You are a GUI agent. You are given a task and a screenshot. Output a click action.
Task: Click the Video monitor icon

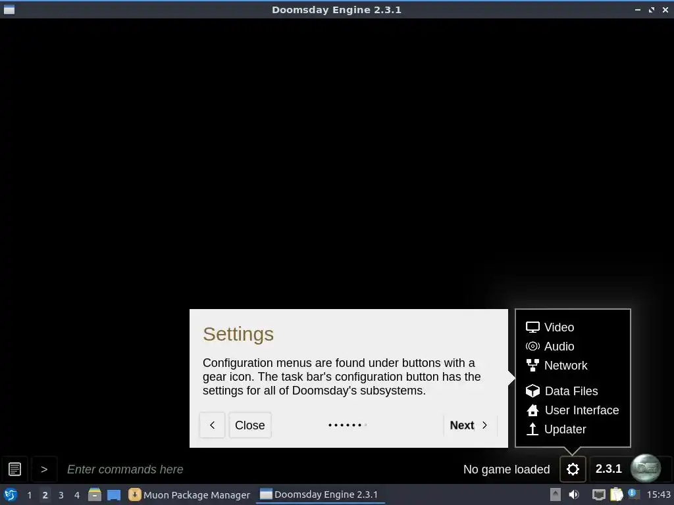point(532,327)
